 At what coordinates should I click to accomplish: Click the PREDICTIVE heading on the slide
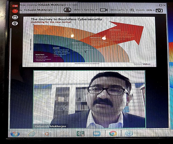tap(95, 38)
